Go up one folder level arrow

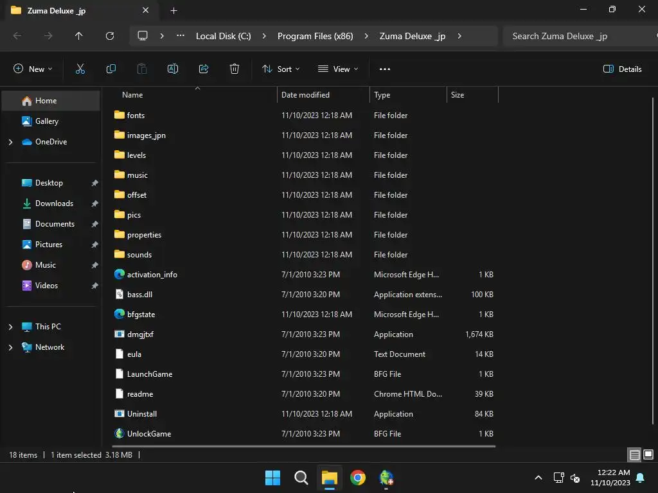point(78,36)
